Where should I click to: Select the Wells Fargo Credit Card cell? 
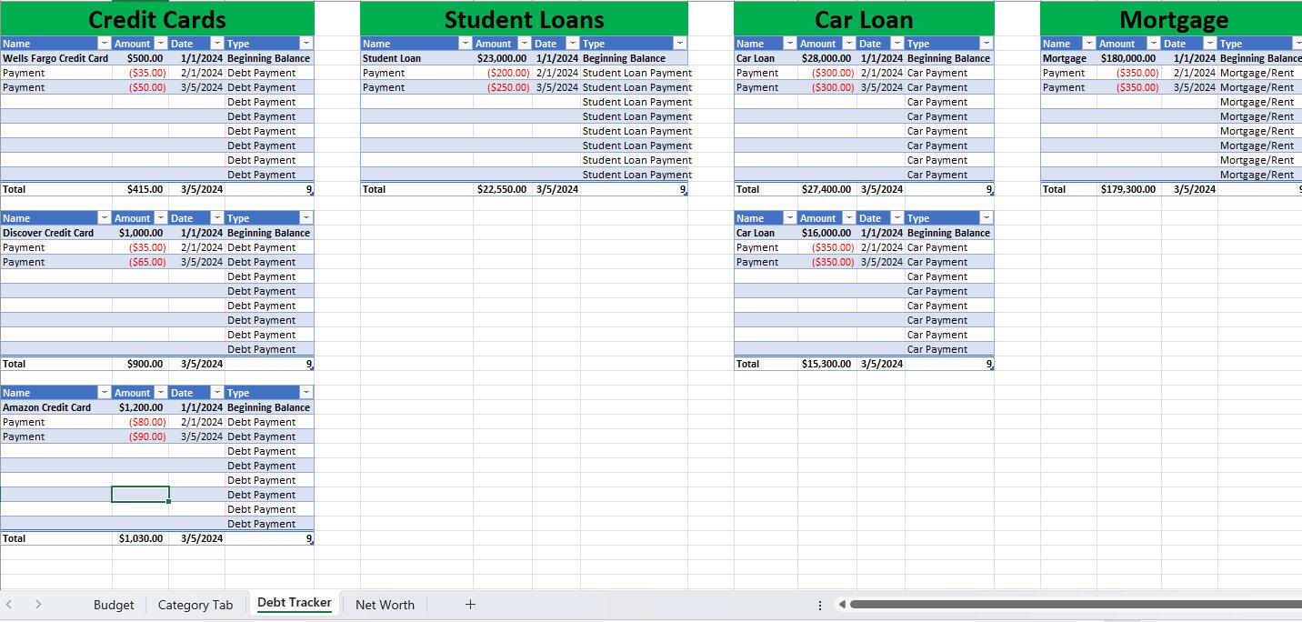tap(55, 57)
